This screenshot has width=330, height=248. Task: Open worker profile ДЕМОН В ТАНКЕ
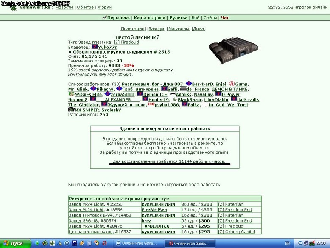pyautogui.click(x=229, y=89)
